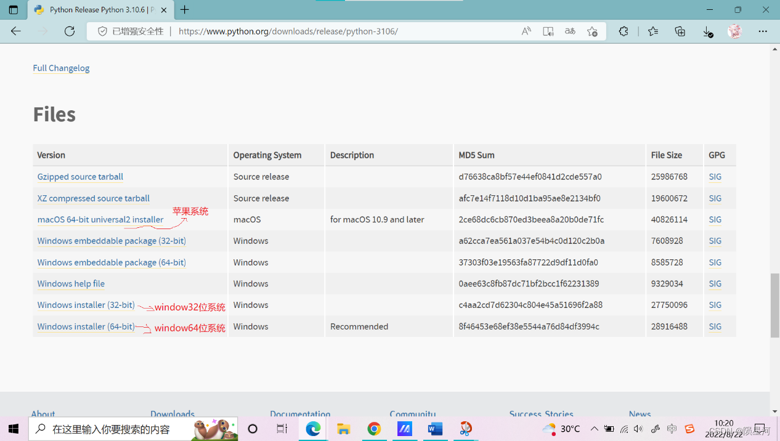Open the red scissors app on taskbar
The width and height of the screenshot is (780, 441).
[x=466, y=429]
